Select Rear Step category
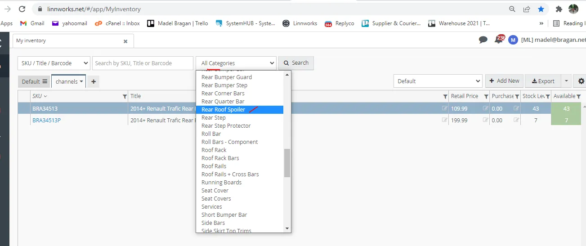The height and width of the screenshot is (246, 586). pyautogui.click(x=214, y=117)
